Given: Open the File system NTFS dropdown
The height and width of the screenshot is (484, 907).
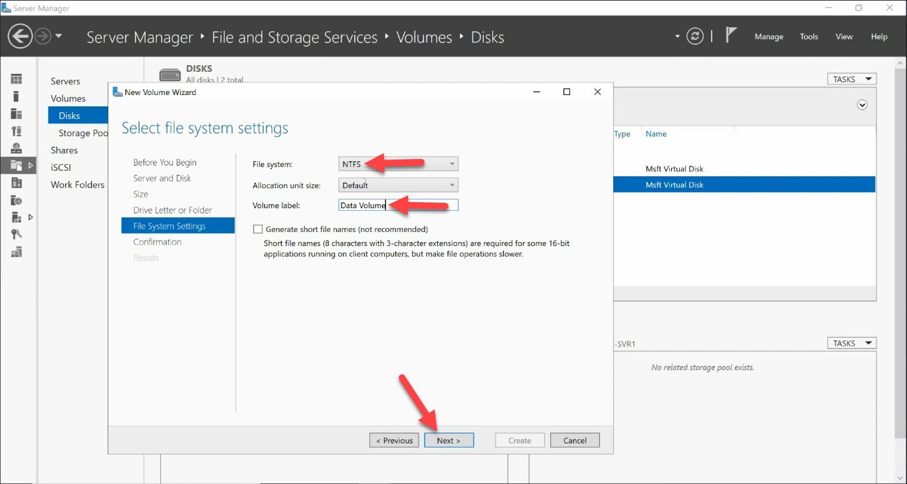Looking at the screenshot, I should click(x=398, y=164).
